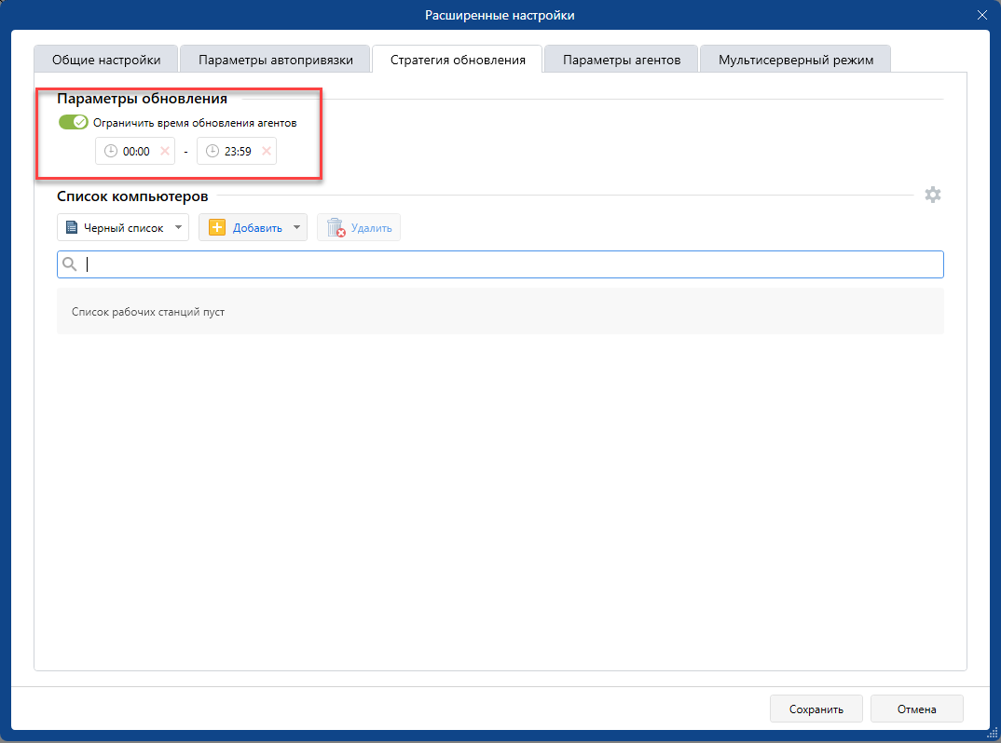Open the Параметры автопривязки tab
This screenshot has width=1001, height=743.
pos(275,60)
